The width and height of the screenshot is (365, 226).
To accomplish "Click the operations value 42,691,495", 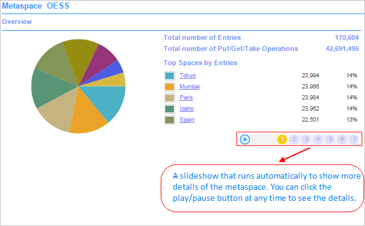I will point(342,49).
